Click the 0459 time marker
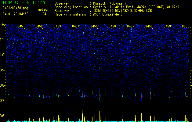 (x=167, y=26)
